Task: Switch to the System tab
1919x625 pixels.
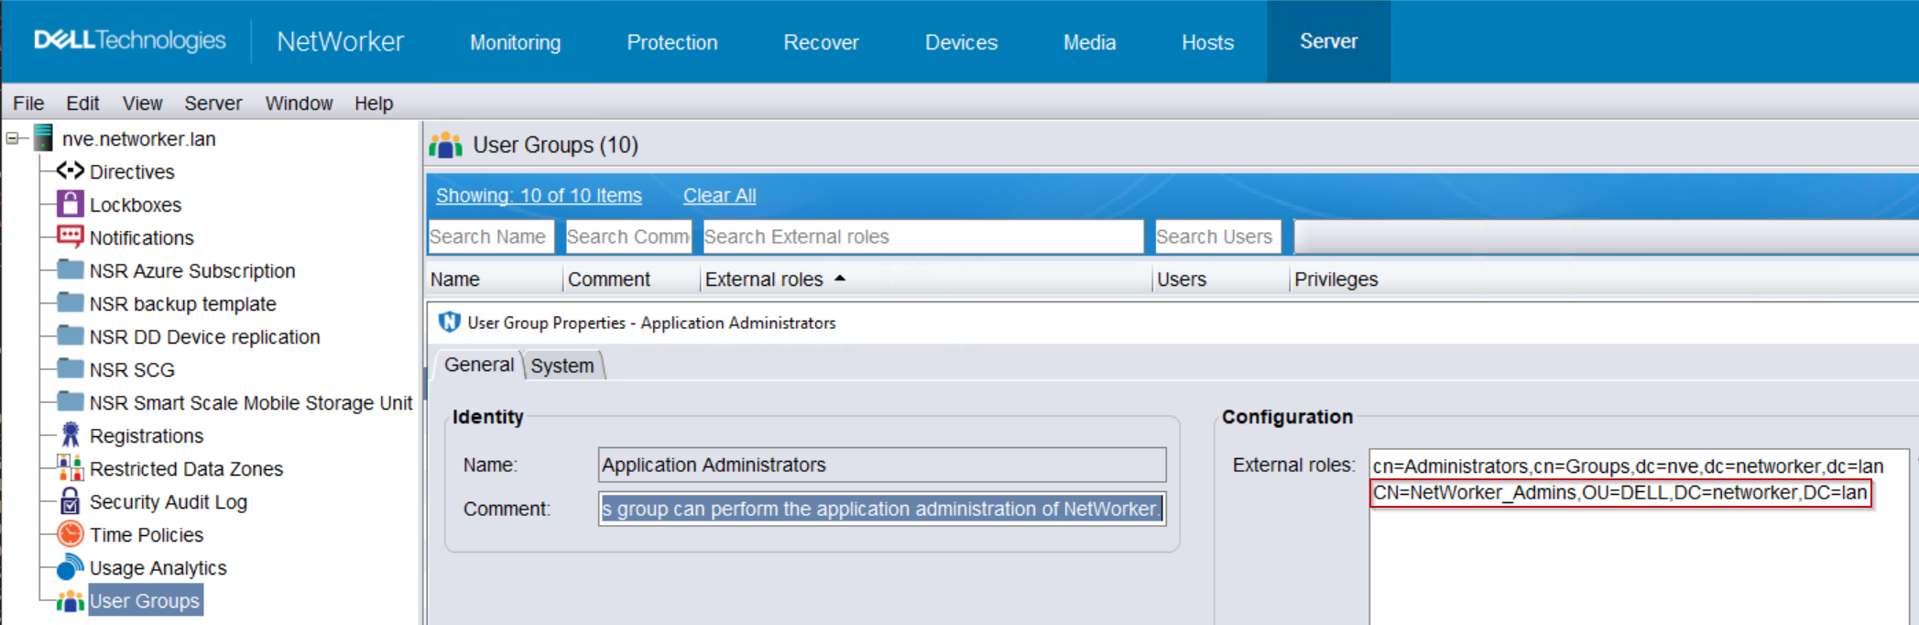Action: pyautogui.click(x=562, y=366)
